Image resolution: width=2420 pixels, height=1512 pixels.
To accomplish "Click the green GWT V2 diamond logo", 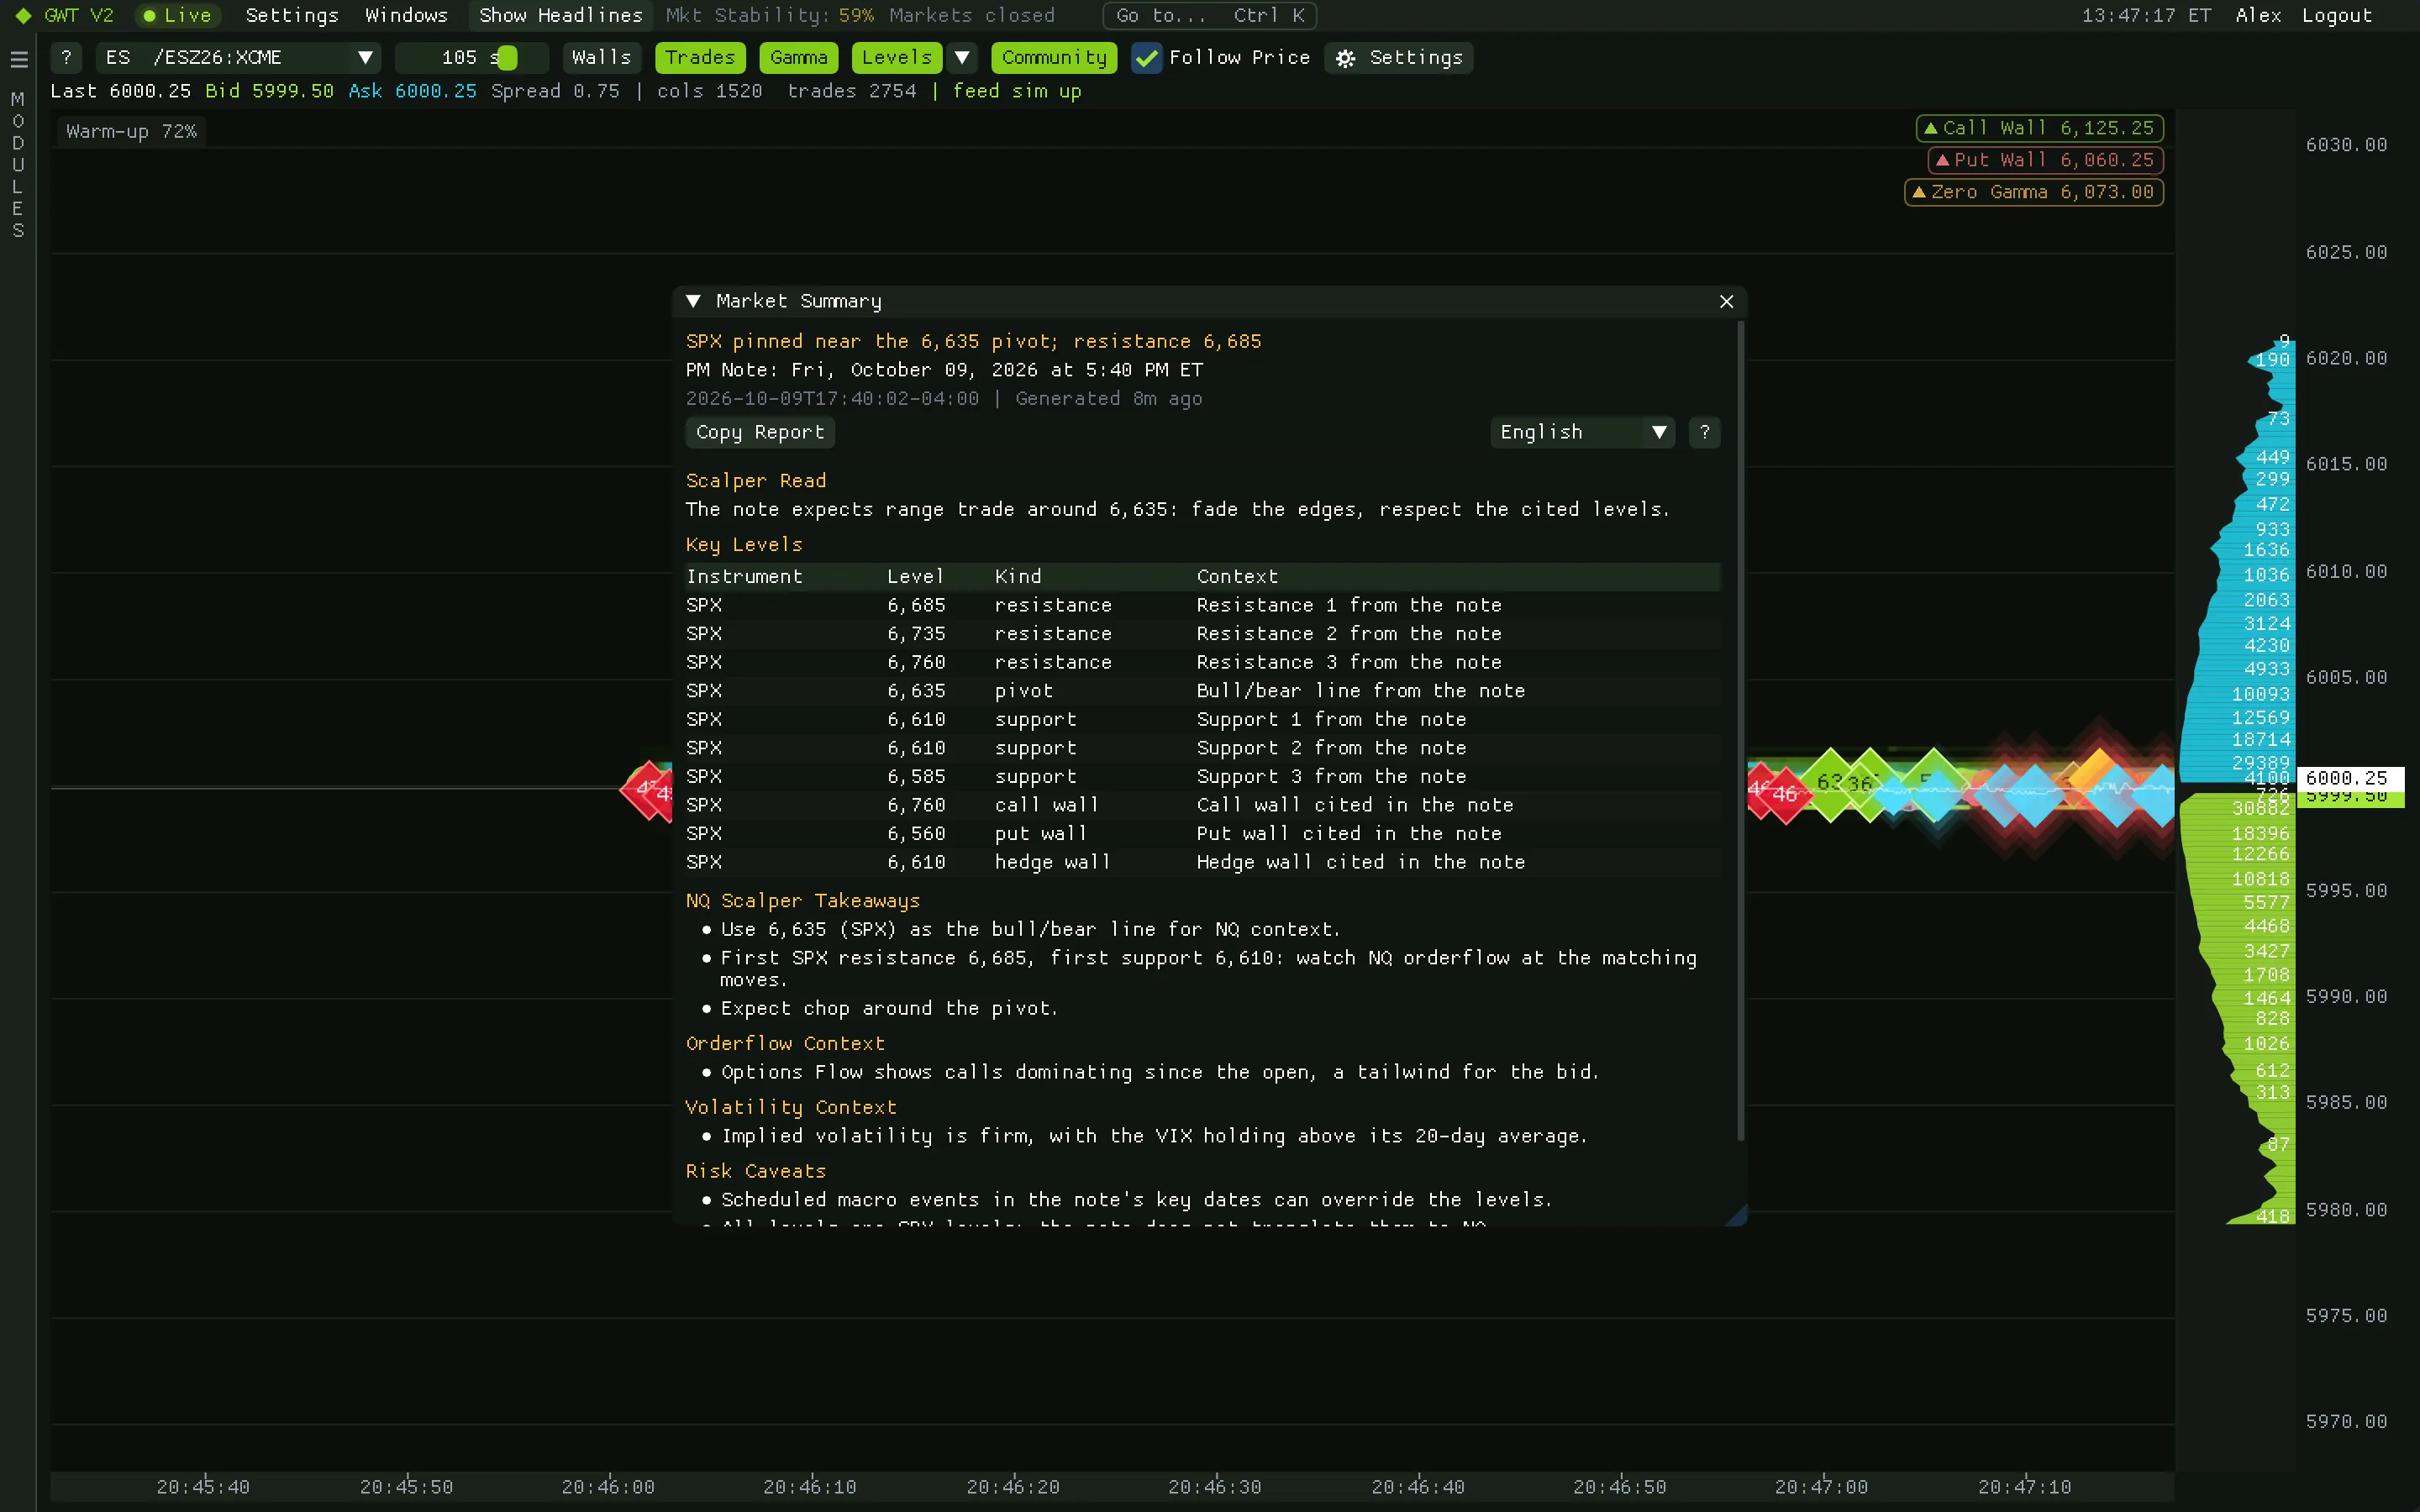I will click(x=23, y=16).
